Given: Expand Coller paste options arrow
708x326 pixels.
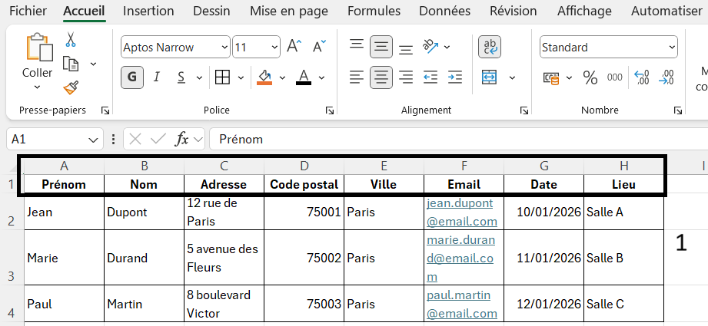Looking at the screenshot, I should click(x=38, y=87).
